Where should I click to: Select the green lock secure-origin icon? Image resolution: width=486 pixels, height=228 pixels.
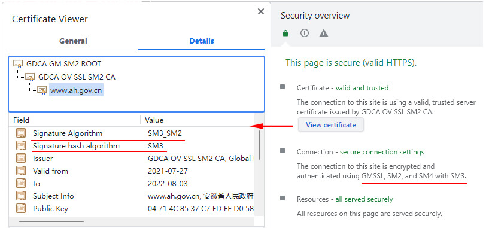point(285,33)
